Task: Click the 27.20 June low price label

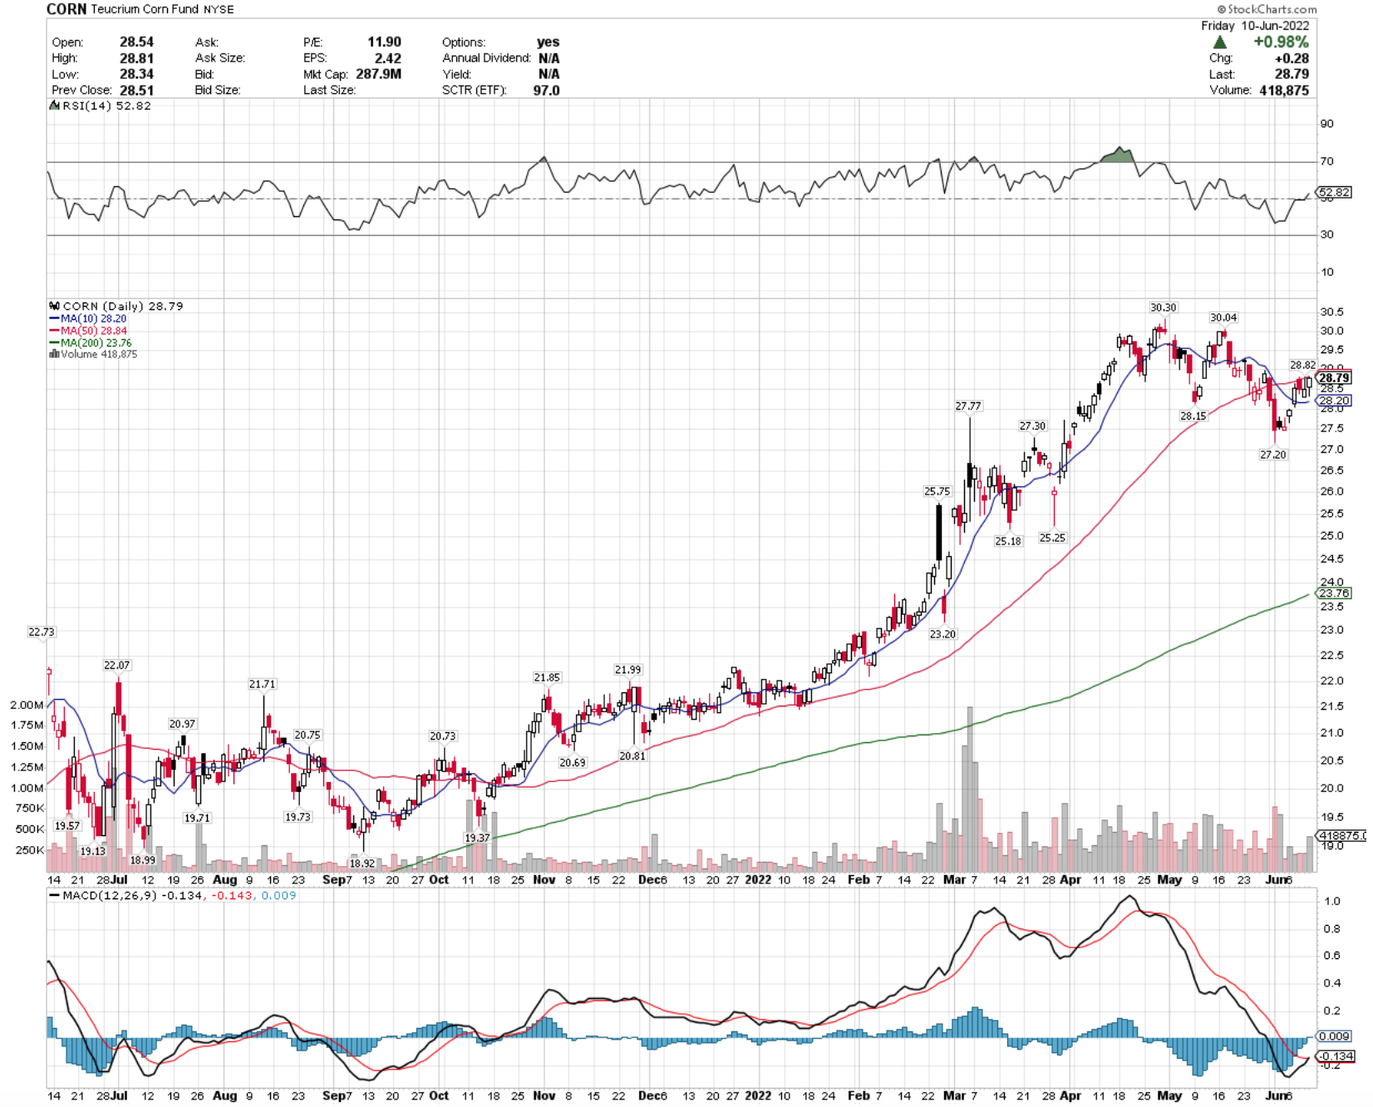Action: pos(1273,455)
